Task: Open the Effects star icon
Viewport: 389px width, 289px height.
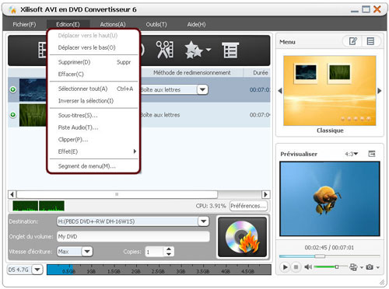Action: [x=193, y=50]
